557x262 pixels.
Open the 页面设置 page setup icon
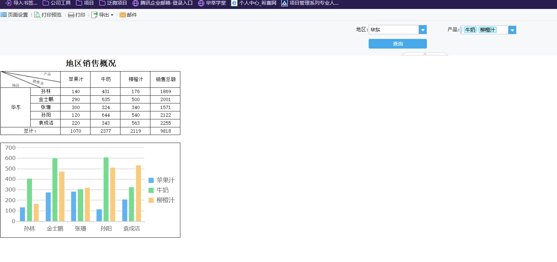[4, 15]
